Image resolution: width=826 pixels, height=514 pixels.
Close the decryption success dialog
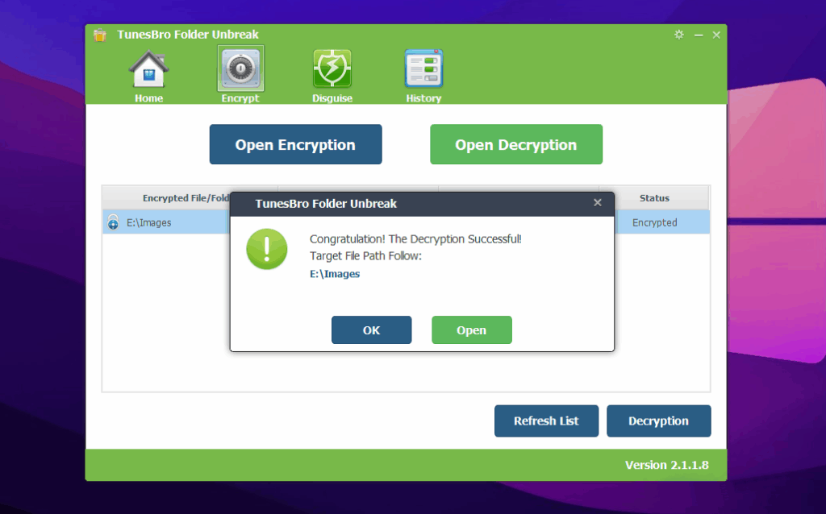[x=598, y=203]
